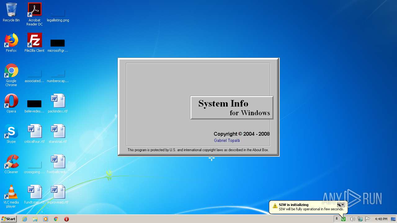Click the Show Desktop button
This screenshot has width=397, height=223.
click(394, 219)
